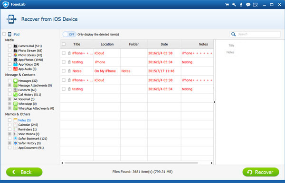The image size is (285, 183).
Task: Click the App Document icon
Action: pyautogui.click(x=16, y=148)
